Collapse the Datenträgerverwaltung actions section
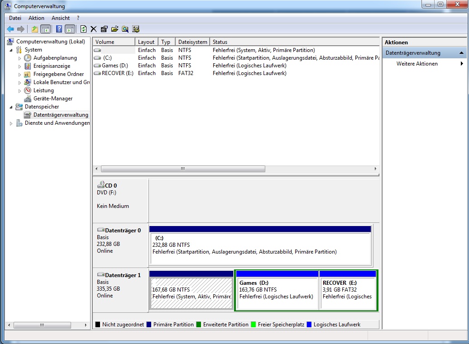 (461, 53)
